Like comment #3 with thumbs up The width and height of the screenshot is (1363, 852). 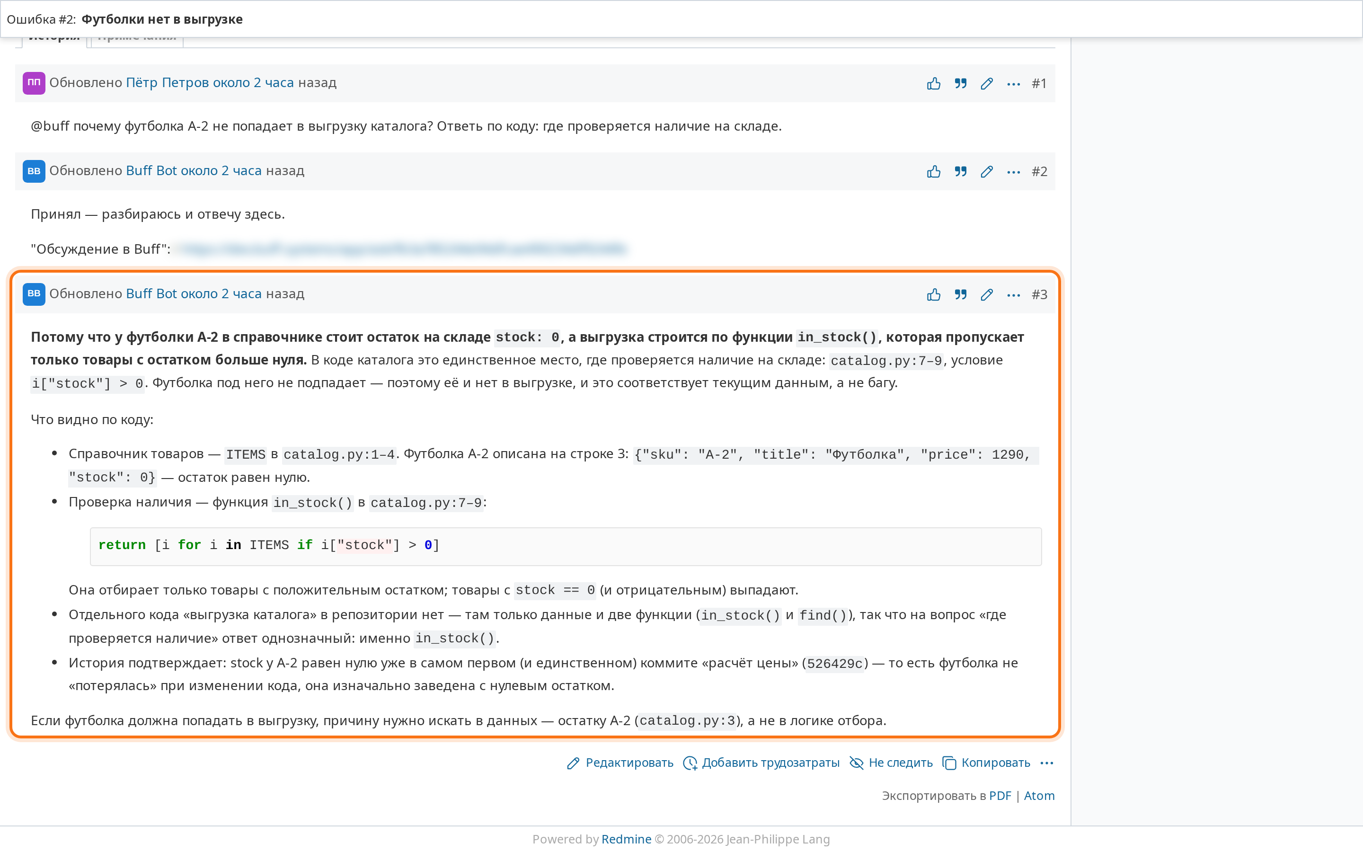(x=933, y=294)
